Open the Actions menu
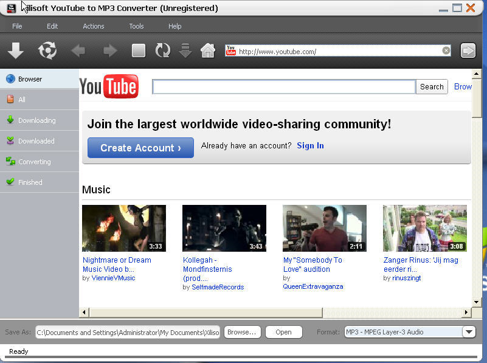487x363 pixels. [x=93, y=26]
